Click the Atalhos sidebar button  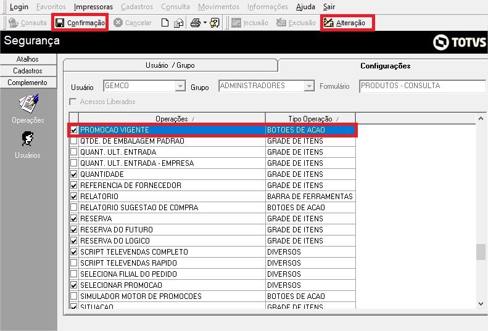(x=28, y=59)
